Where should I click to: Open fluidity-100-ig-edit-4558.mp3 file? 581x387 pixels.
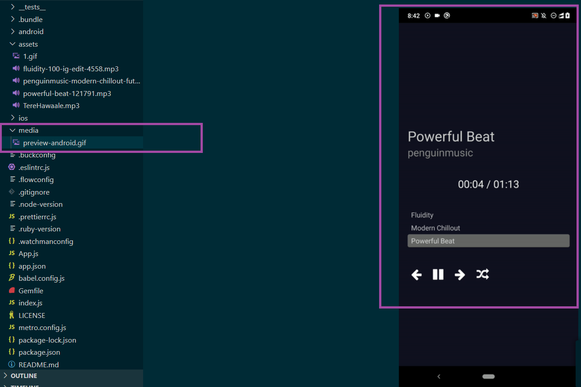coord(71,69)
